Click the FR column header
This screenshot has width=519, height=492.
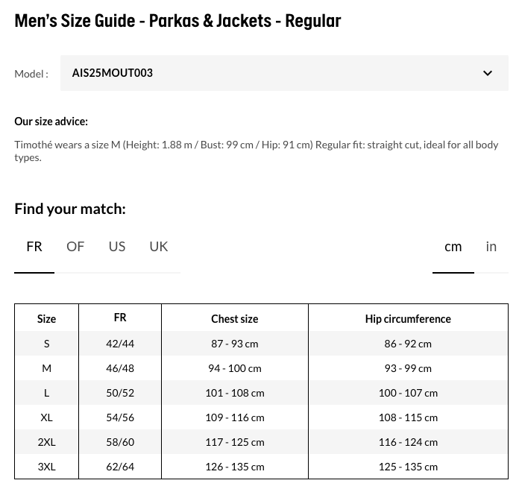tap(120, 318)
